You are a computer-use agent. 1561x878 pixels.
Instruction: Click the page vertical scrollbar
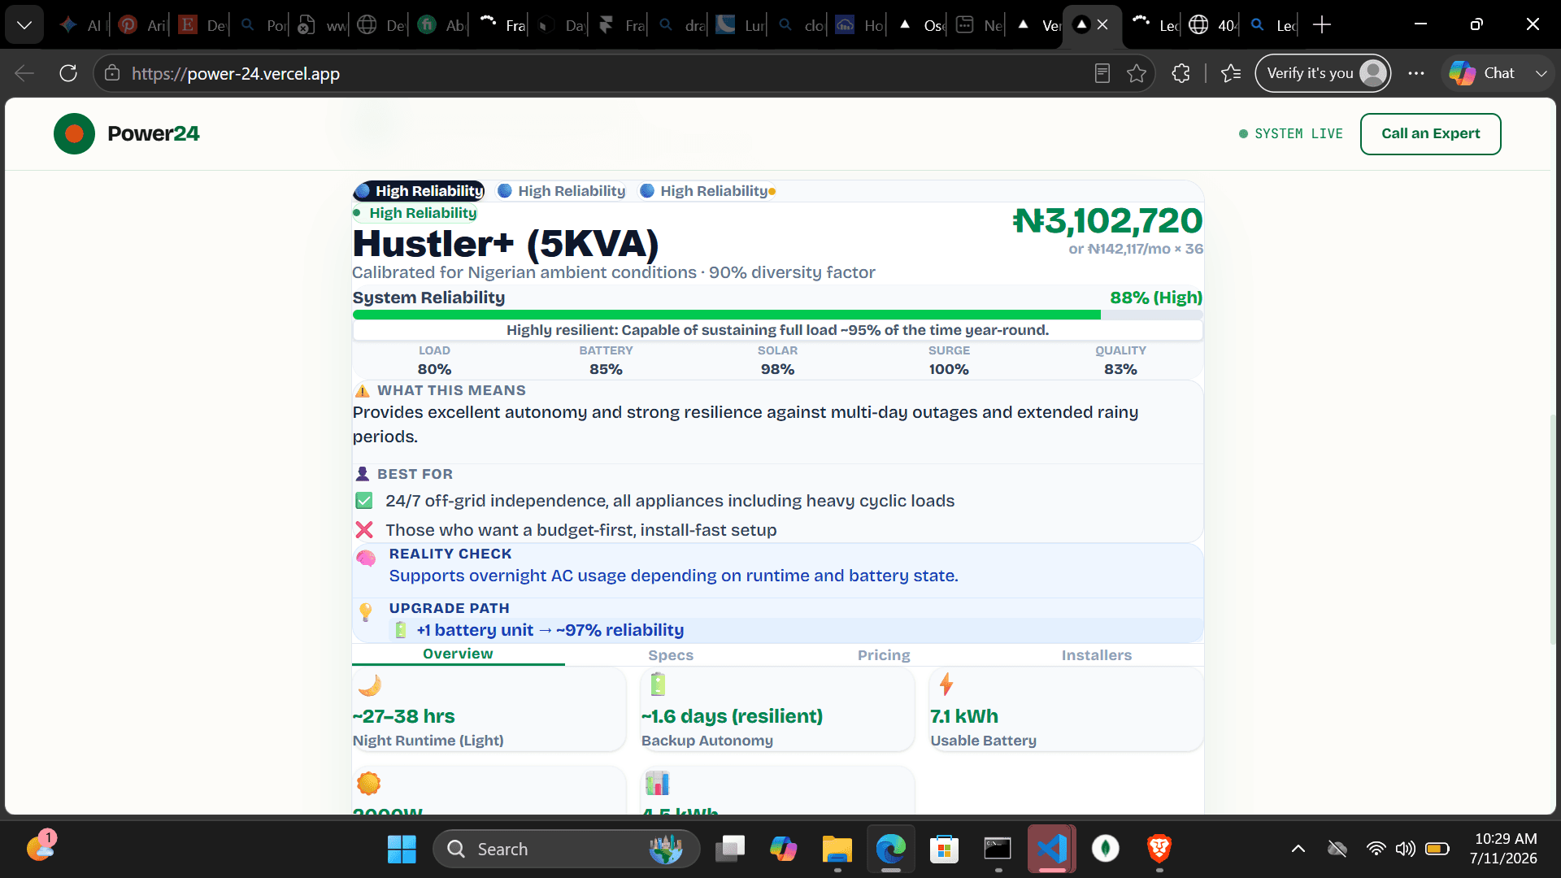click(1554, 528)
